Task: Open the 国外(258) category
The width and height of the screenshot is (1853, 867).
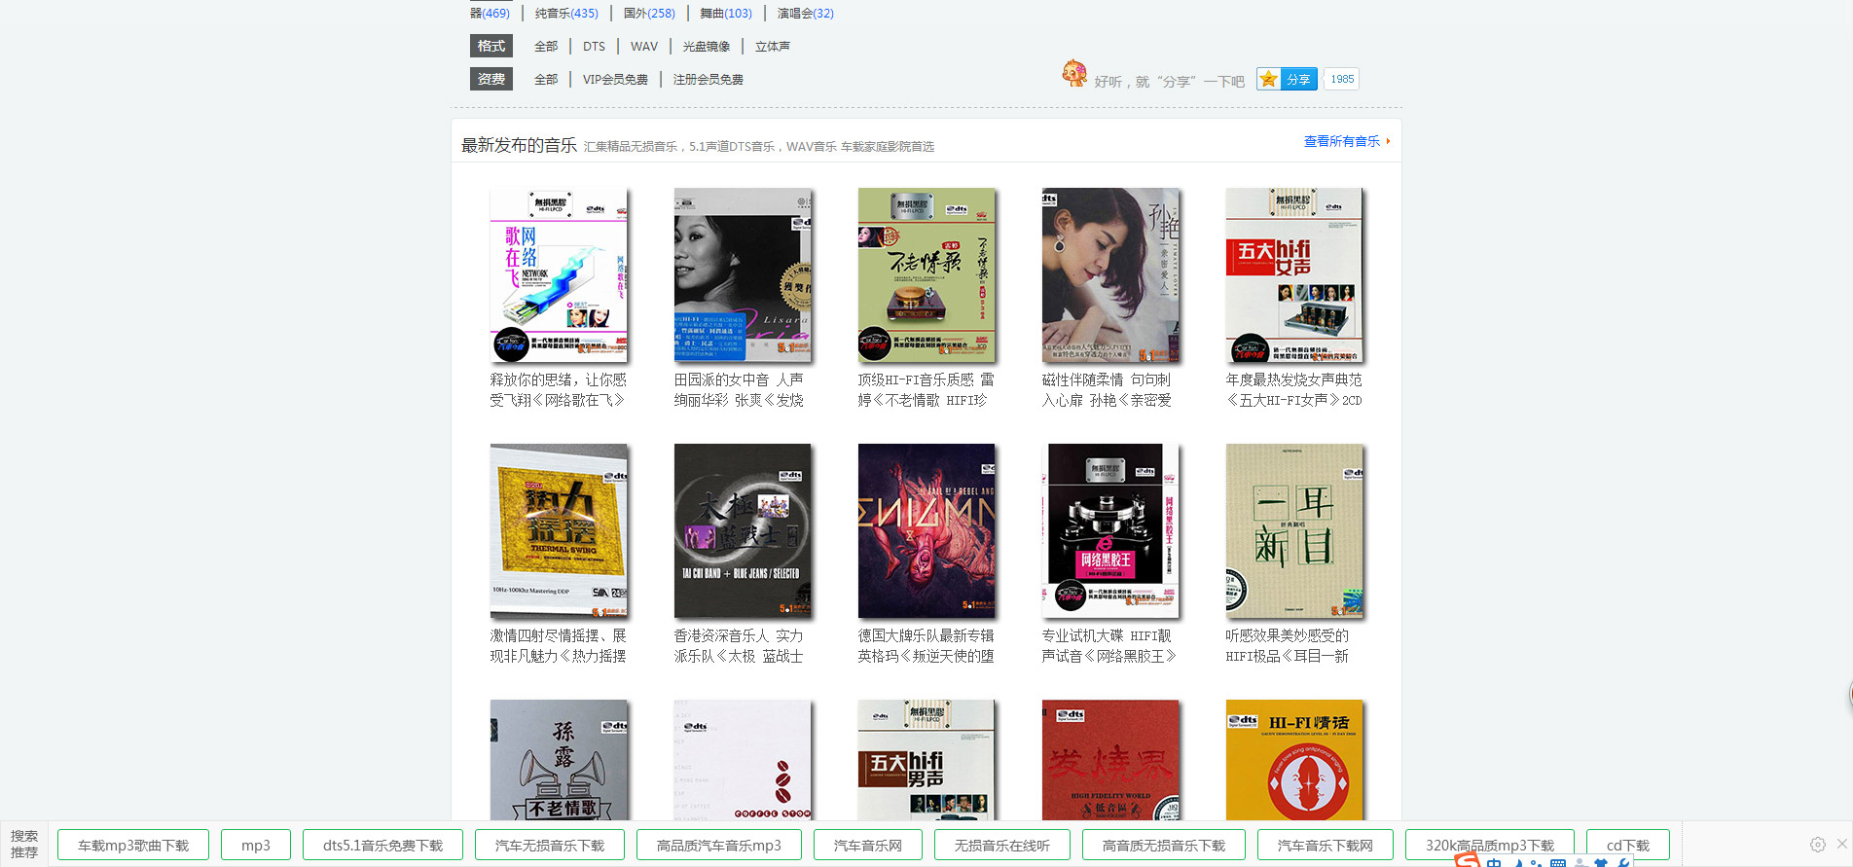Action: point(649,13)
